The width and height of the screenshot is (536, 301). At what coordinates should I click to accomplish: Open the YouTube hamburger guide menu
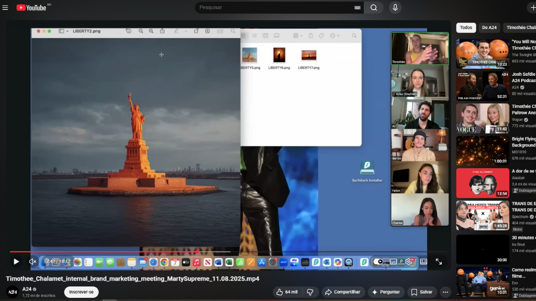point(5,7)
